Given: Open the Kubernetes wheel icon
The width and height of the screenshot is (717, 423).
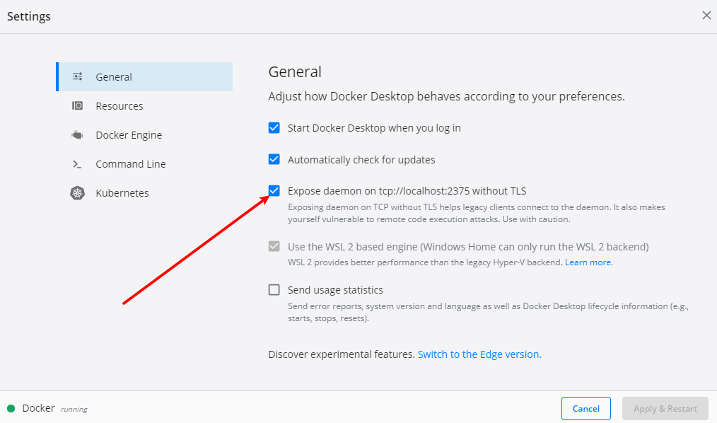Looking at the screenshot, I should [77, 192].
